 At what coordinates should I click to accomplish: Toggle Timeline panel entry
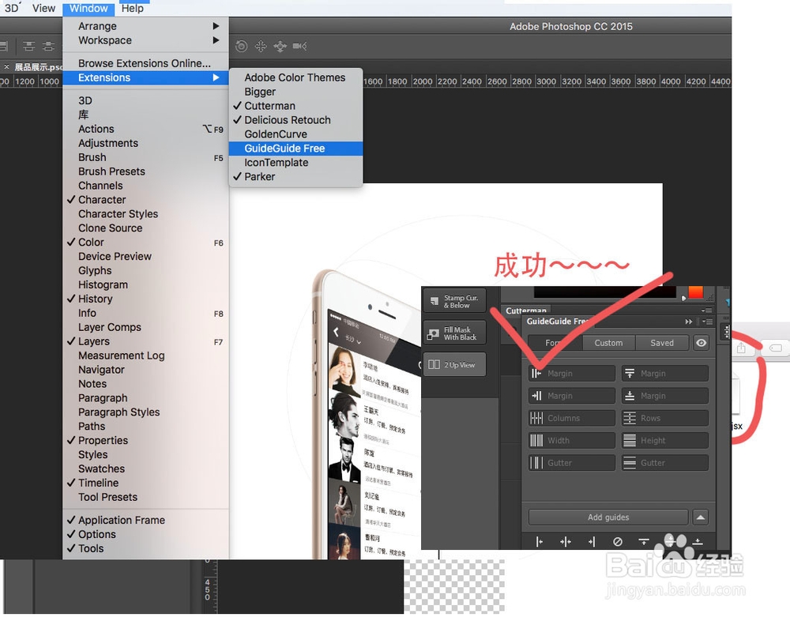point(145,483)
